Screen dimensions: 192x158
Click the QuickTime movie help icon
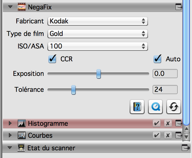point(156,107)
